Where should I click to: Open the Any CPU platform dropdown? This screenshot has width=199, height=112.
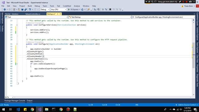[x=58, y=10]
